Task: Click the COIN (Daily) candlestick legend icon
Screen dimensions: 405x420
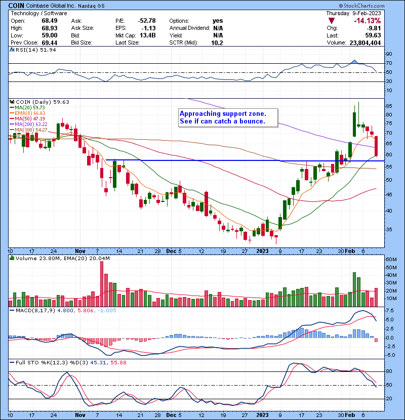Action: coord(12,101)
